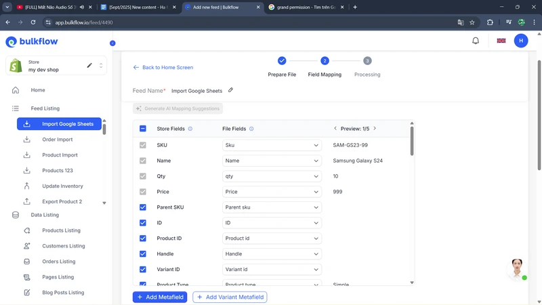Open Products Listing in sidebar
The image size is (542, 305).
(61, 230)
